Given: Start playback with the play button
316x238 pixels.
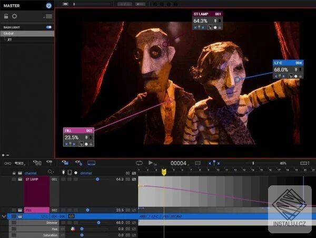Looking at the screenshot, I should [x=150, y=163].
